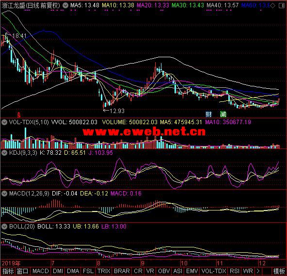Image resolution: width=287 pixels, height=276 pixels.
Task: Open the 模板 template button
Action: coord(279,271)
